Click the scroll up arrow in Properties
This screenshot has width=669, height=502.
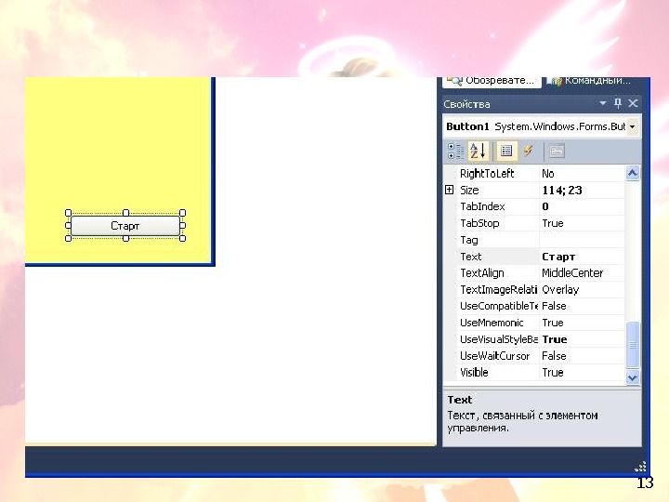633,173
